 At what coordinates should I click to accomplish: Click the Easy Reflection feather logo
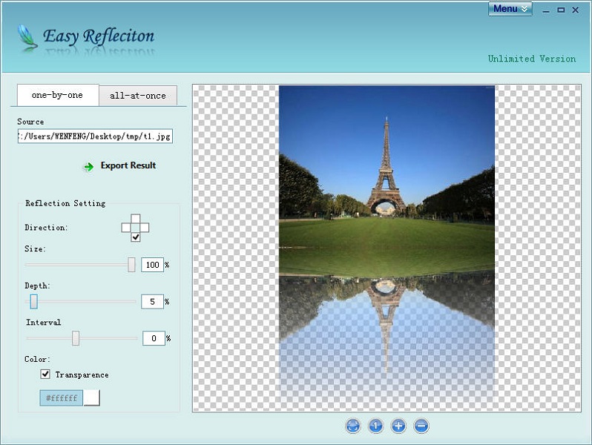coord(27,38)
